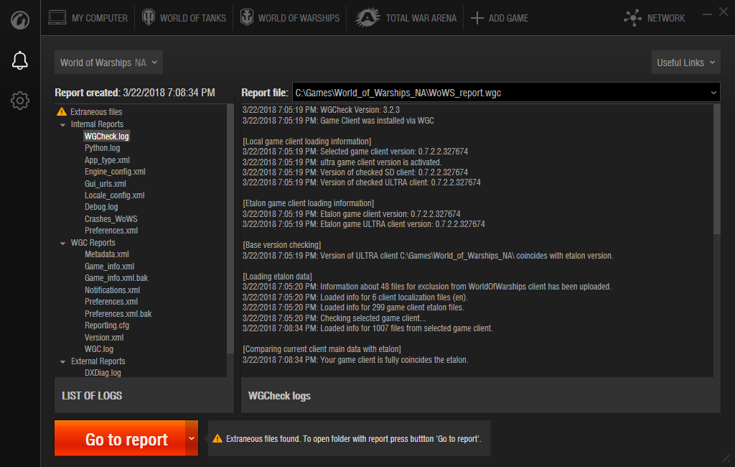
Task: Select Preferences.xml.bak in the tree
Action: click(x=118, y=313)
